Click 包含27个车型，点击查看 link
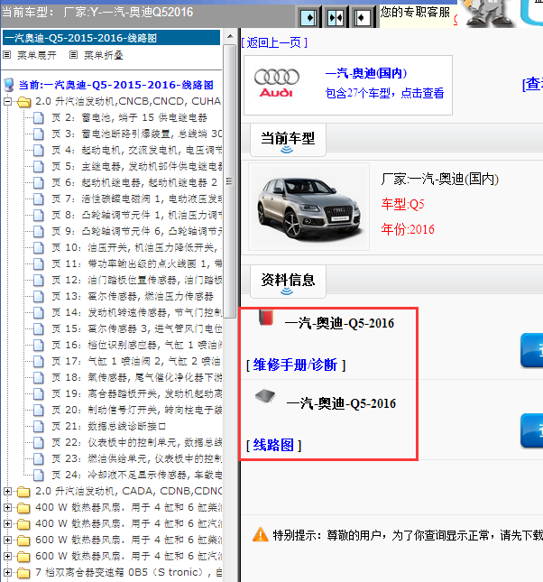The height and width of the screenshot is (582, 543). 384,93
